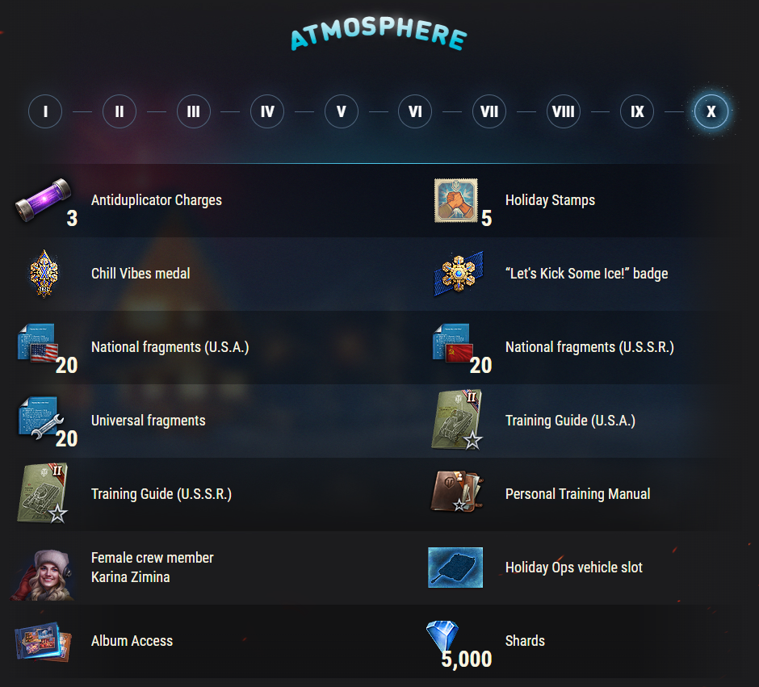Click the Personal Training Manual leather book icon

[457, 492]
